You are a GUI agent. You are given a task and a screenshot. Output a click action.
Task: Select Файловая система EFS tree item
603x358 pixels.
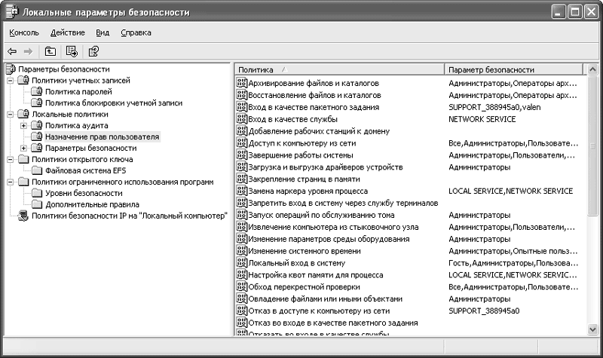(85, 170)
